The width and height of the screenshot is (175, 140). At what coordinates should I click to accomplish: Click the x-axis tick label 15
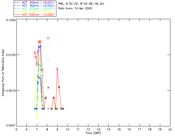pos(119,129)
